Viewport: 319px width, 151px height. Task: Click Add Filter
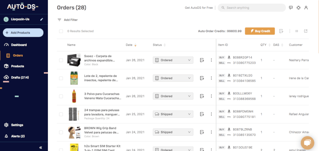click(x=71, y=20)
